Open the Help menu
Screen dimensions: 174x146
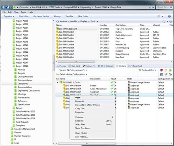coord(30,12)
